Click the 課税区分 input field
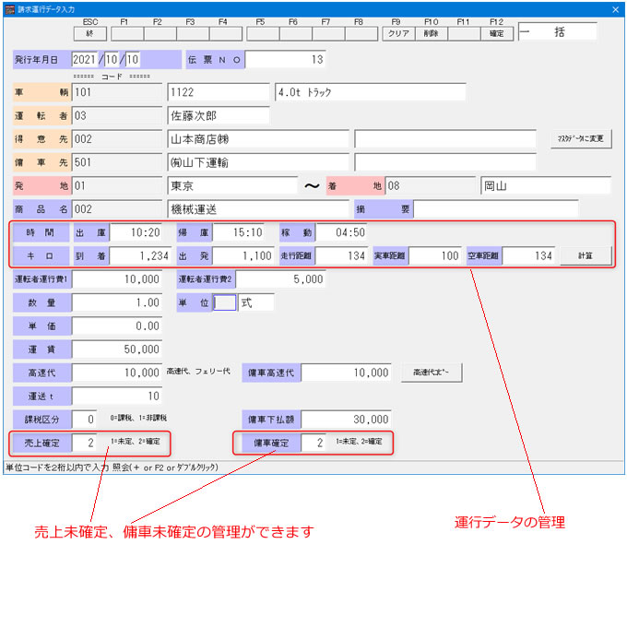The height and width of the screenshot is (627, 627). point(84,420)
